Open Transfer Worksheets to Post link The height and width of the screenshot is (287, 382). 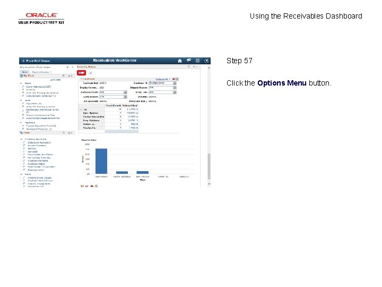point(40,115)
